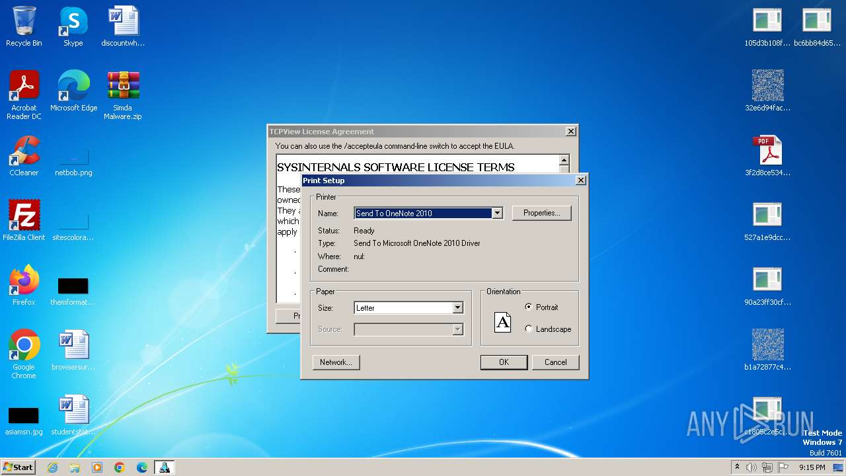Open the Recycle Bin desktop icon
The height and width of the screenshot is (476, 846).
click(24, 27)
